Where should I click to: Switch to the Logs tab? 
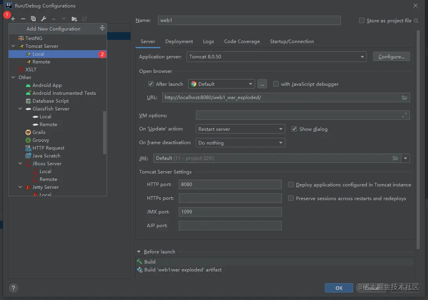[x=209, y=42]
